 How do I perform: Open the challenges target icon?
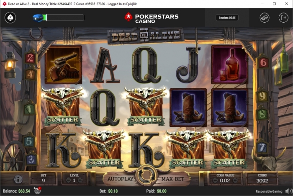pos(37,191)
